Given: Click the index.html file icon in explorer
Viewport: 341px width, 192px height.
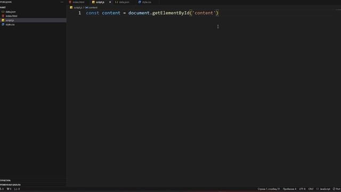Looking at the screenshot, I should pyautogui.click(x=3, y=16).
